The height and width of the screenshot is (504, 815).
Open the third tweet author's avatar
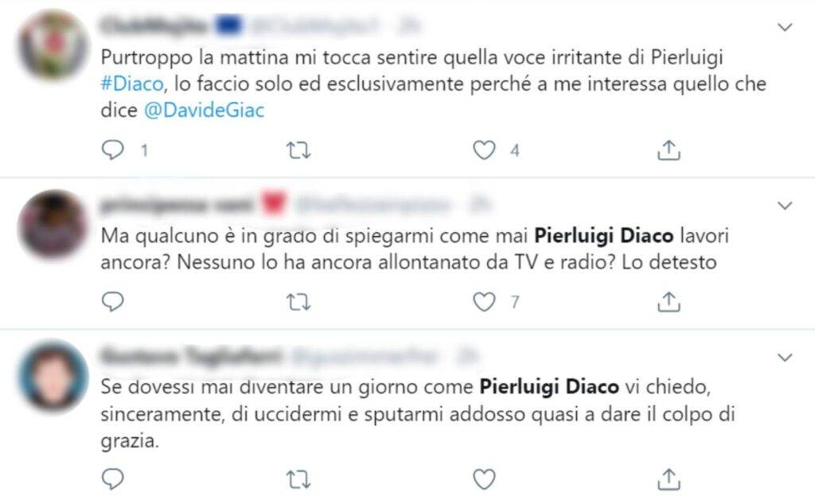pos(53,375)
